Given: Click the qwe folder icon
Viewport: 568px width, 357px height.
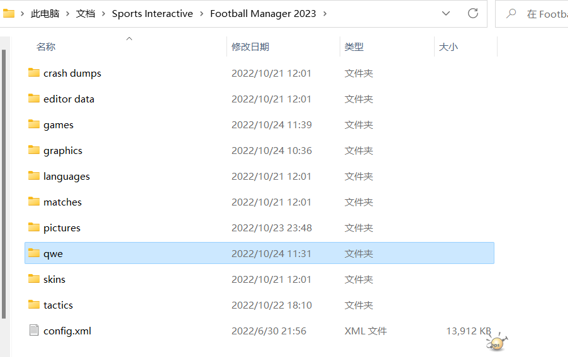Looking at the screenshot, I should coord(34,253).
